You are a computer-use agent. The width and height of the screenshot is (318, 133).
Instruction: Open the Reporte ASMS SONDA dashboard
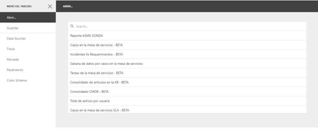click(187, 36)
